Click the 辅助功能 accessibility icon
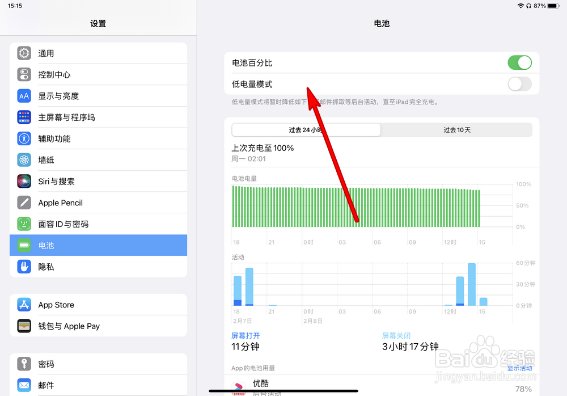Screen dimensions: 567x396 [x=24, y=138]
